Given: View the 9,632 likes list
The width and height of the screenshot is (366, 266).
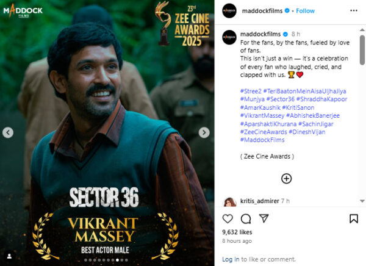Looking at the screenshot, I should 237,232.
